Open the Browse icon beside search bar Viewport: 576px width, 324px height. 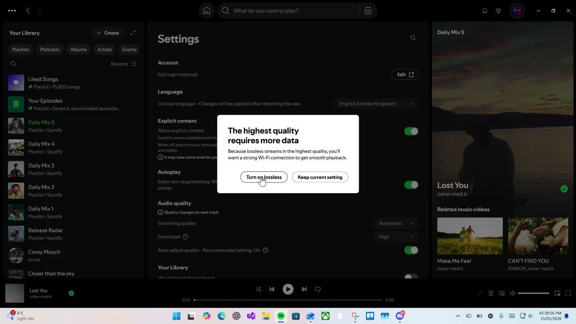pyautogui.click(x=368, y=11)
